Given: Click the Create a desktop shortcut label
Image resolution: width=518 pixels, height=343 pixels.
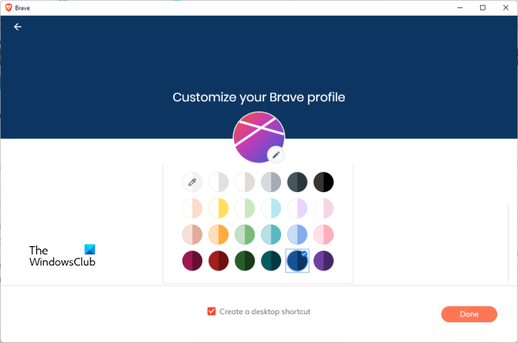Looking at the screenshot, I should (x=265, y=312).
